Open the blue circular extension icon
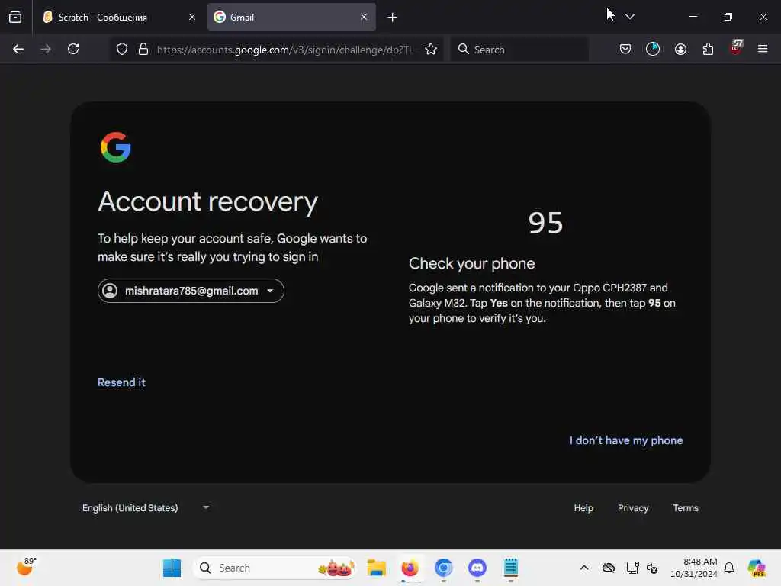The height and width of the screenshot is (586, 781). 653,49
